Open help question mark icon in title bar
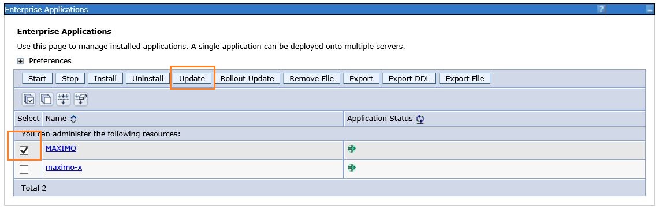Image resolution: width=659 pixels, height=209 pixels. [601, 9]
